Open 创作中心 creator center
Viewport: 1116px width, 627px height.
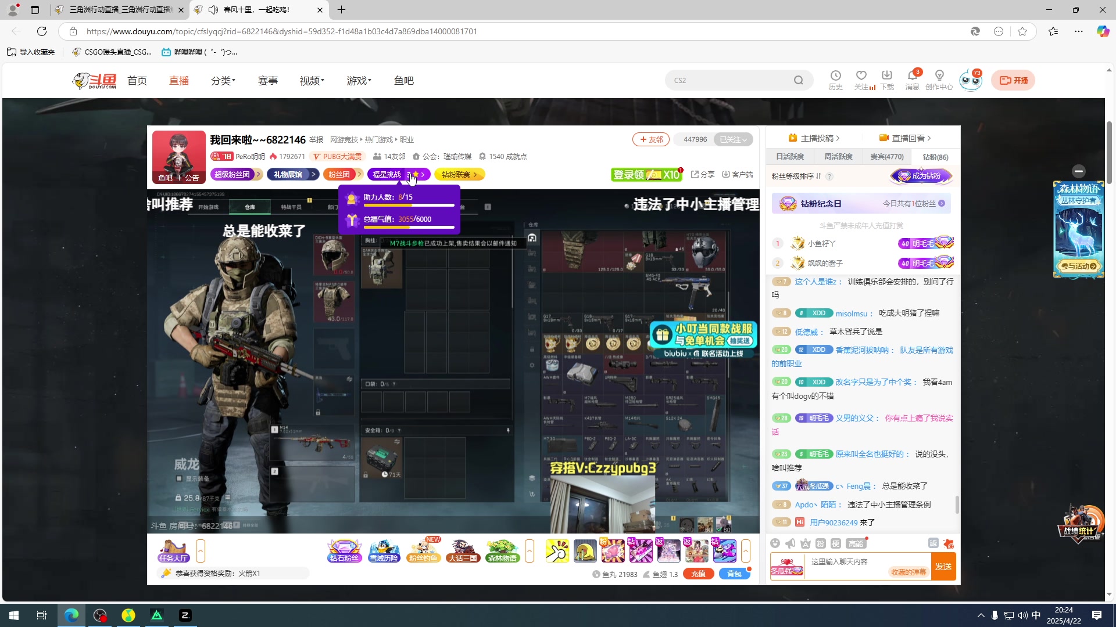pyautogui.click(x=939, y=80)
